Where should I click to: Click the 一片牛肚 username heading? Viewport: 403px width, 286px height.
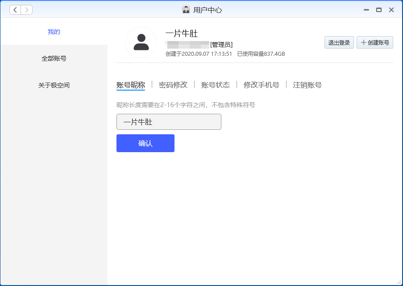tap(182, 33)
